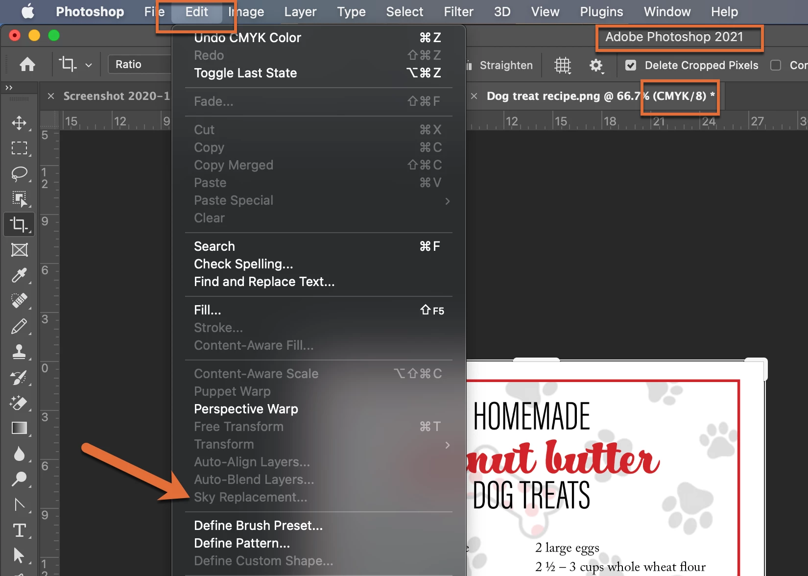This screenshot has height=576, width=808.
Task: Click the Content-Aware Fill menu item
Action: [318, 345]
